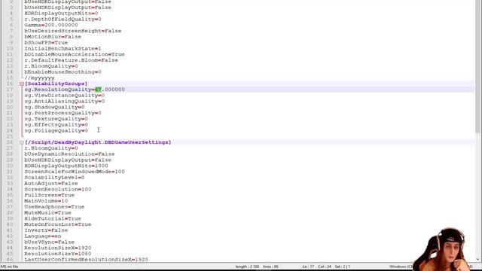The image size is (482, 271).
Task: Click the AutoAdjust=False line
Action: [x=51, y=183]
